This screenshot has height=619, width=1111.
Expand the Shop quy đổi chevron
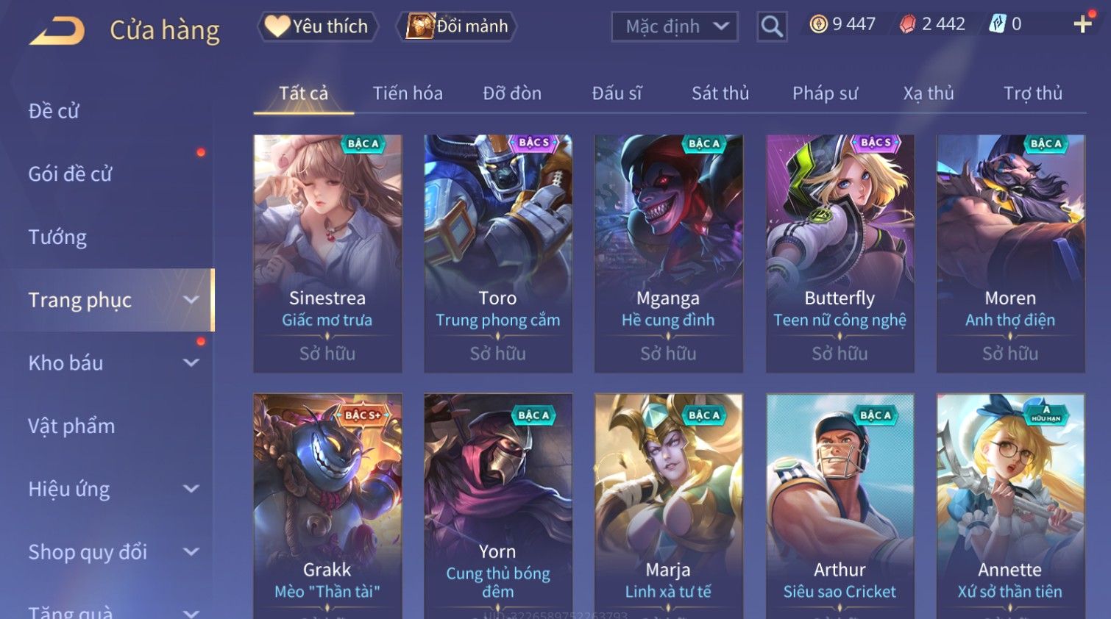pyautogui.click(x=191, y=552)
